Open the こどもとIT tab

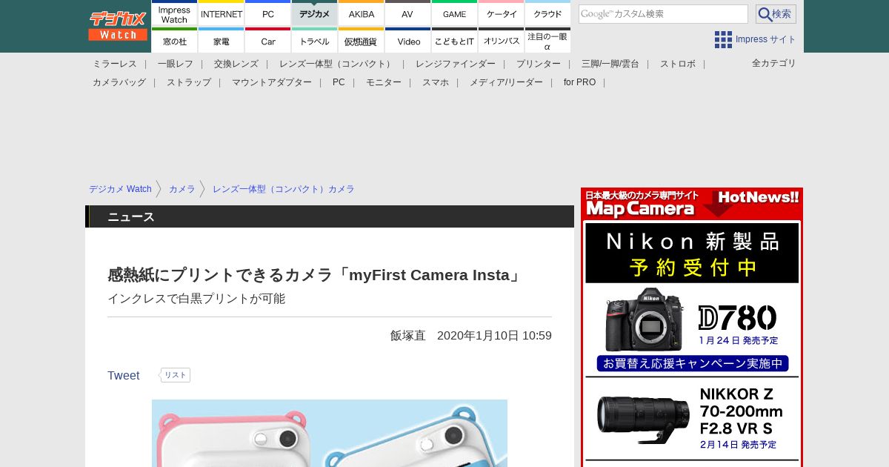455,40
